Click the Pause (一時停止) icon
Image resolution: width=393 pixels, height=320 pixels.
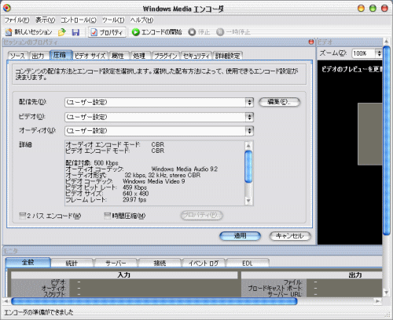pyautogui.click(x=220, y=32)
